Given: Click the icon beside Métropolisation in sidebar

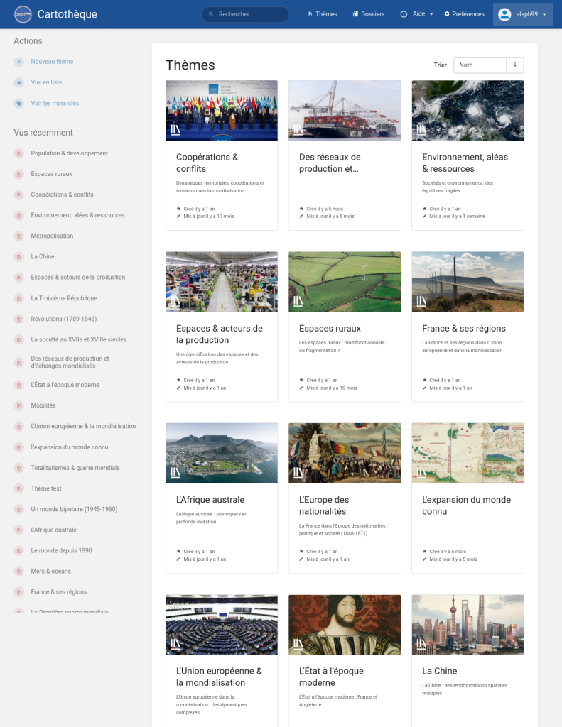Looking at the screenshot, I should [19, 236].
